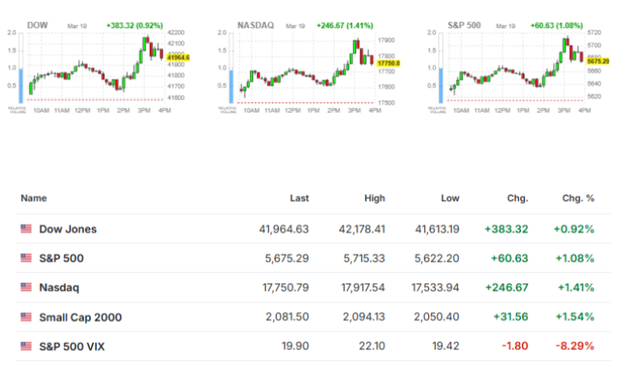Image resolution: width=625 pixels, height=365 pixels.
Task: Click VIX percent change -8.29%
Action: point(575,346)
